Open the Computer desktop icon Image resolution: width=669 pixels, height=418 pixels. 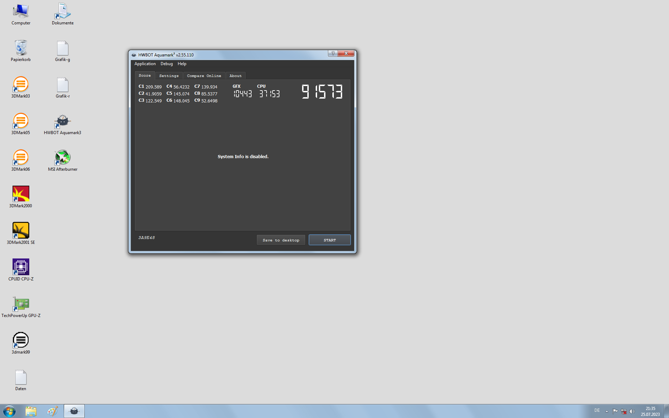pyautogui.click(x=21, y=15)
